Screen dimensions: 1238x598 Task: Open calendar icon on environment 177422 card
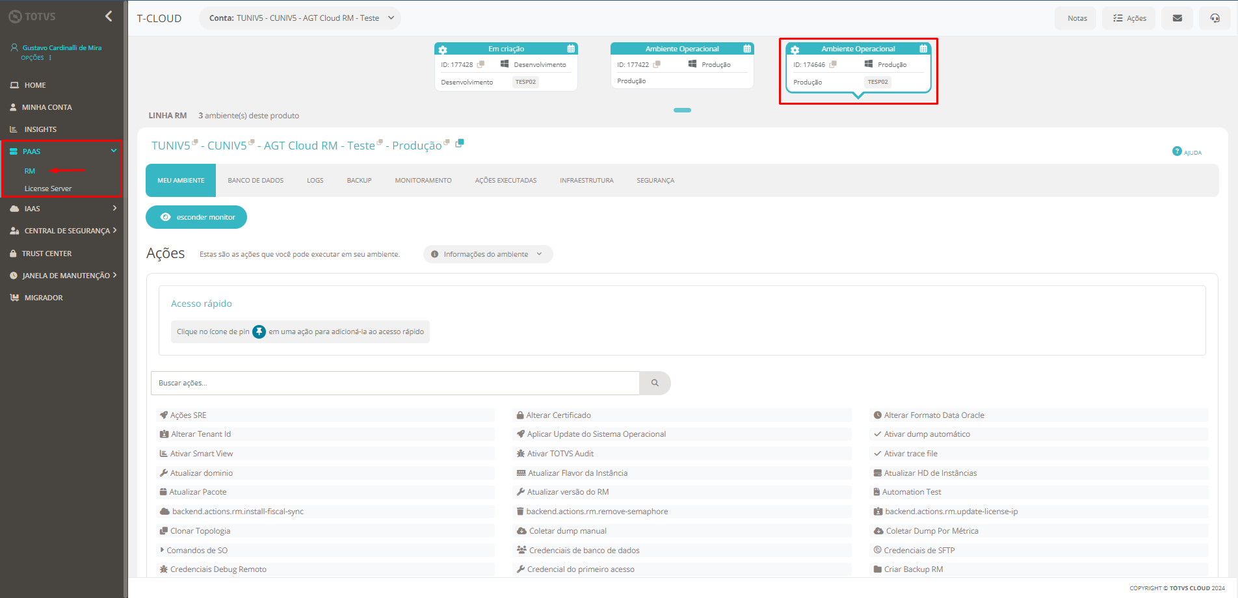(x=747, y=49)
